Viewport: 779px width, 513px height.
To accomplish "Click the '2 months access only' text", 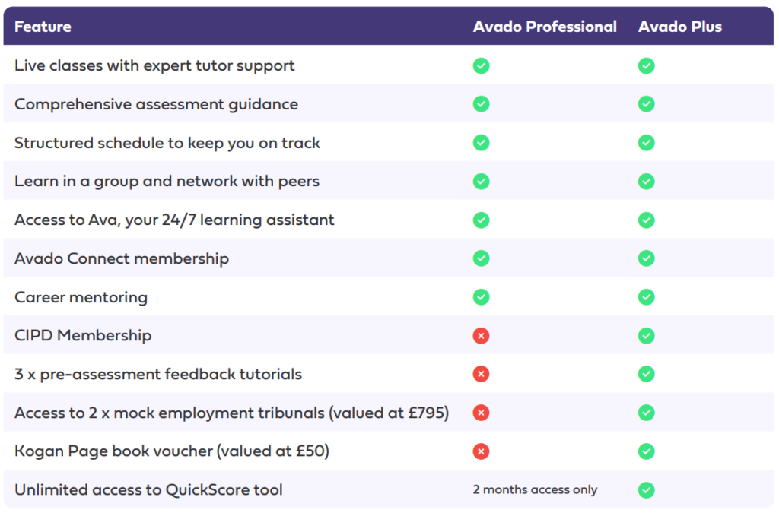I will (x=535, y=489).
